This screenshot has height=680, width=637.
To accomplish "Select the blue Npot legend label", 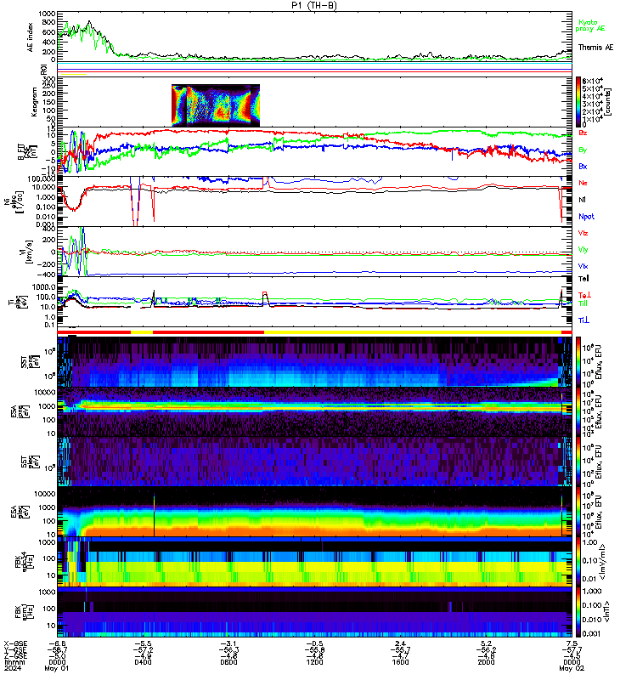I will (586, 217).
